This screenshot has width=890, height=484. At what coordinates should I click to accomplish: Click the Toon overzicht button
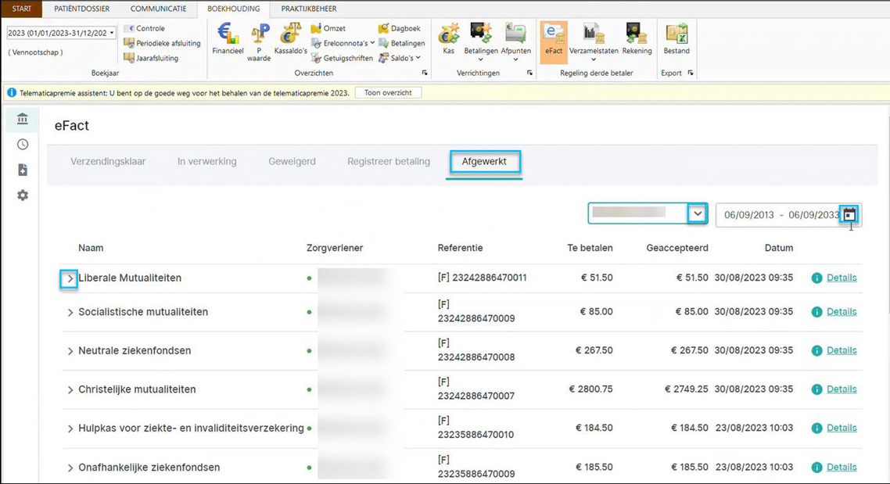[388, 92]
